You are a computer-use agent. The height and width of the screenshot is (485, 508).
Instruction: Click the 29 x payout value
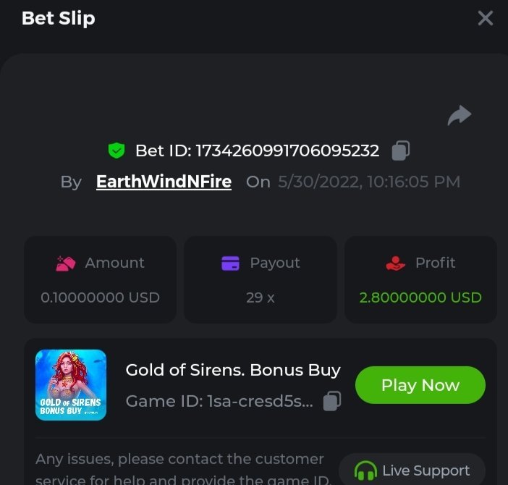pos(260,298)
